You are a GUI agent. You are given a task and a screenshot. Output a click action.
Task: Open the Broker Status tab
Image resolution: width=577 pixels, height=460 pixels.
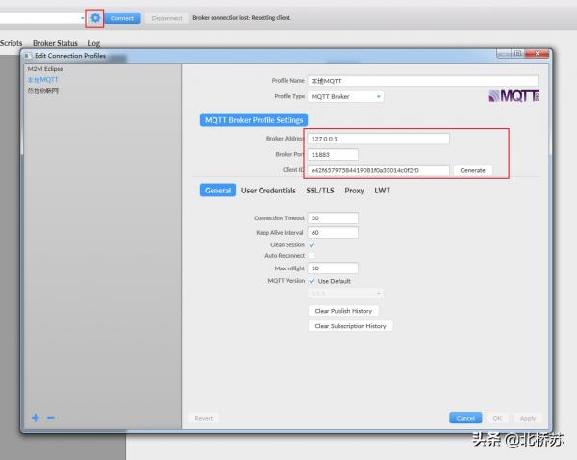tap(55, 43)
